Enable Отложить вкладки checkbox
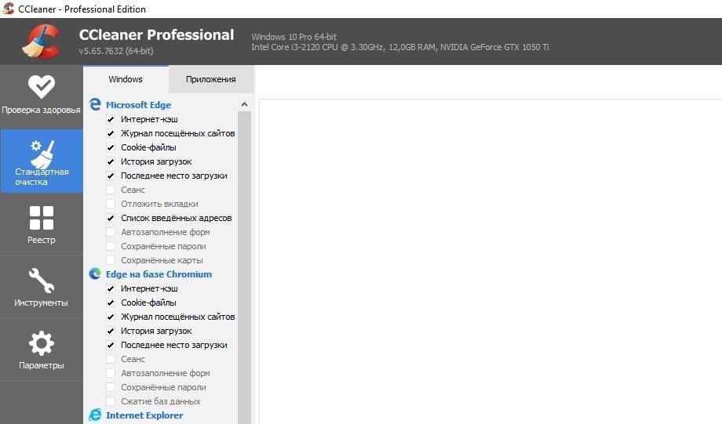Screen dimensions: 722x424 click(111, 204)
